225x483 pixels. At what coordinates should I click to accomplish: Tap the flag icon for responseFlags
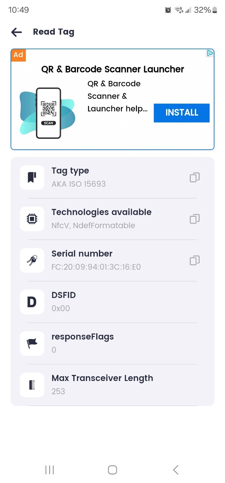coord(32,343)
